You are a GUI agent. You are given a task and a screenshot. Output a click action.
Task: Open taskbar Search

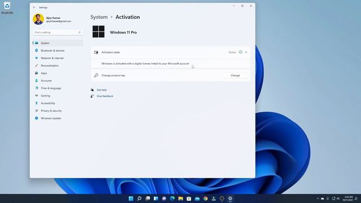point(139,198)
